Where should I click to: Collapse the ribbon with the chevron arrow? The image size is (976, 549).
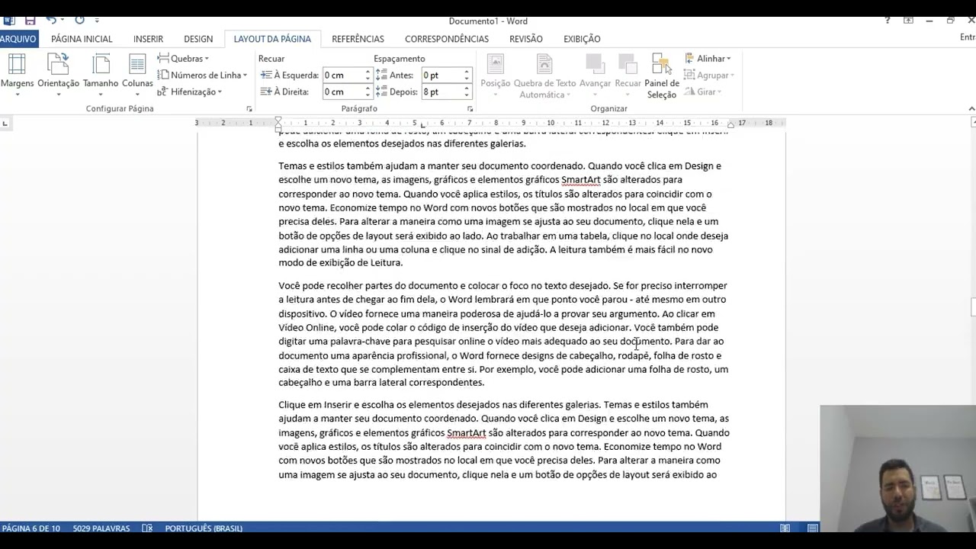pyautogui.click(x=971, y=109)
